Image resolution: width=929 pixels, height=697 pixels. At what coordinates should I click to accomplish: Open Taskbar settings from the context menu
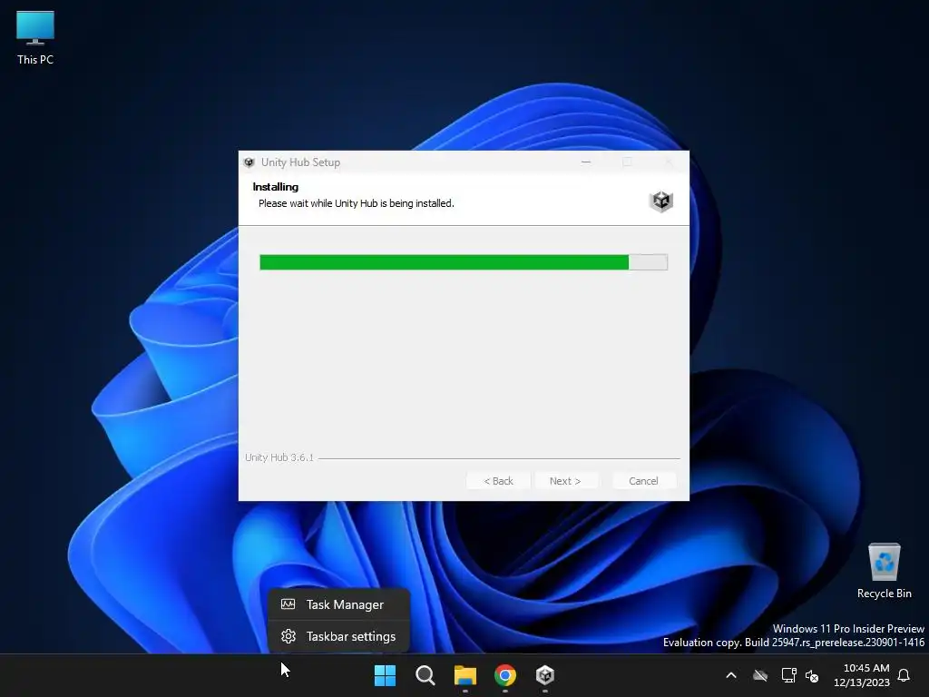click(339, 636)
